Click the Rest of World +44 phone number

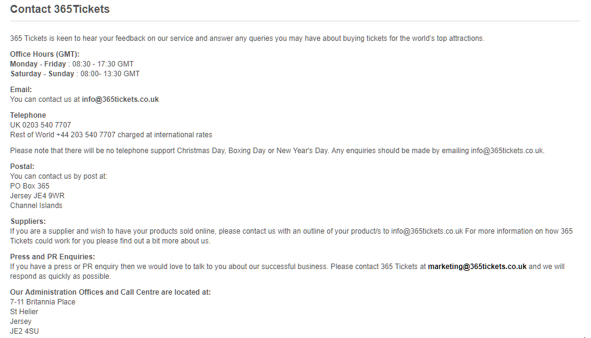pos(85,135)
